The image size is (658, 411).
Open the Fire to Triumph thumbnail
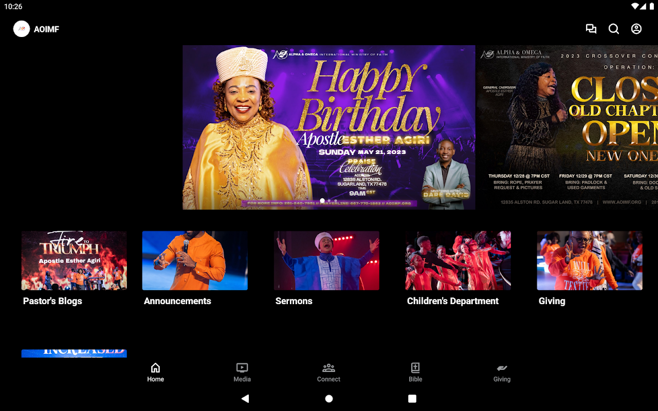tap(74, 260)
